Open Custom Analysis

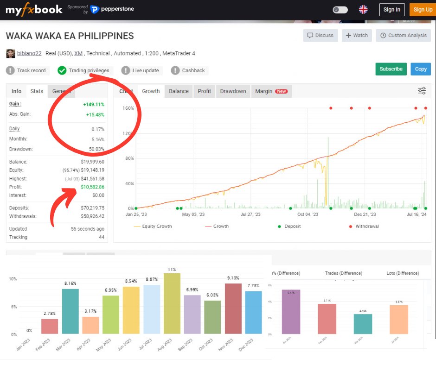coord(403,36)
